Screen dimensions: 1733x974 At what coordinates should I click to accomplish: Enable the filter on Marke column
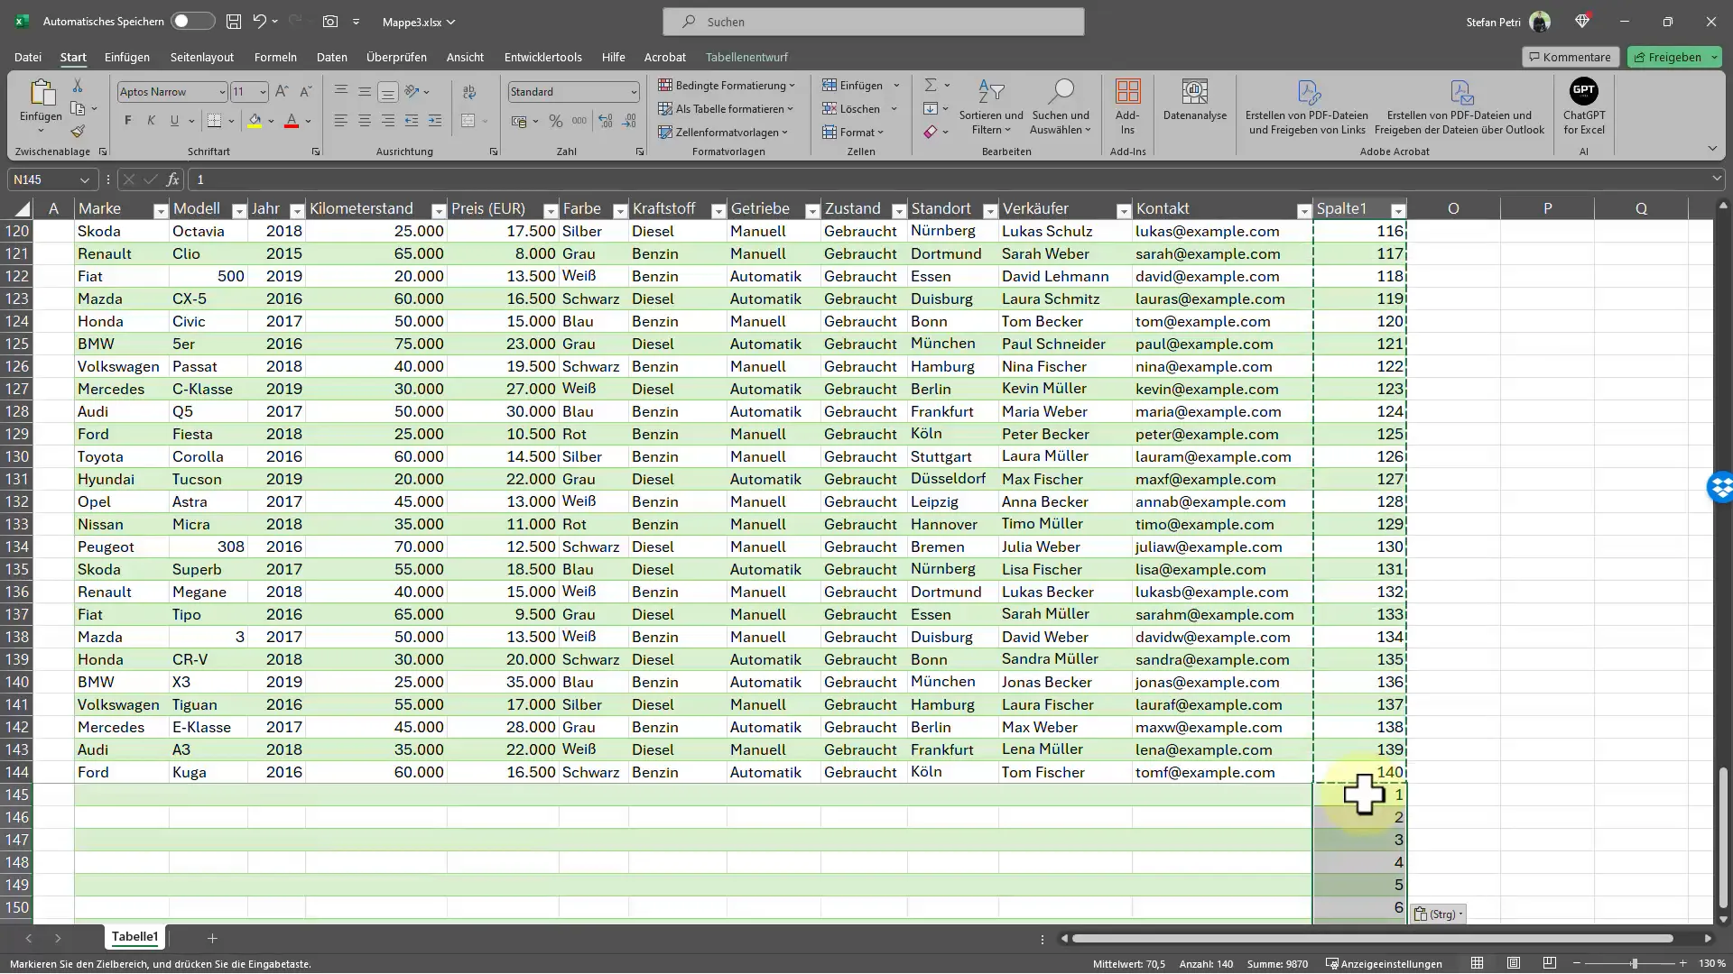point(158,209)
